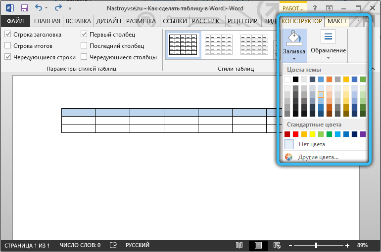Switch to the МАКЕТ tab
381x252 pixels.
pos(337,21)
